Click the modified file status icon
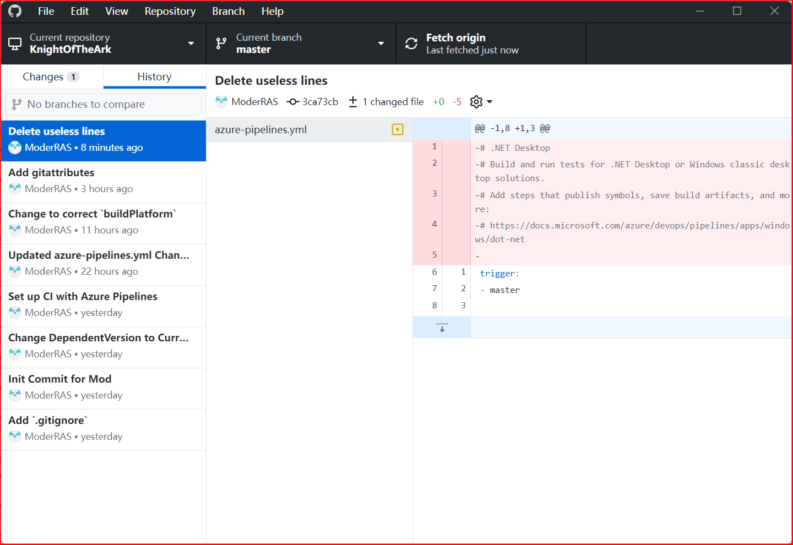This screenshot has height=545, width=793. (x=398, y=129)
